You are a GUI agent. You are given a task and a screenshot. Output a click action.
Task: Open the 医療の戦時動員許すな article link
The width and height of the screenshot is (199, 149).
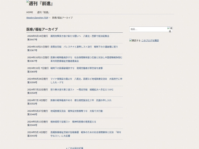click(x=86, y=59)
